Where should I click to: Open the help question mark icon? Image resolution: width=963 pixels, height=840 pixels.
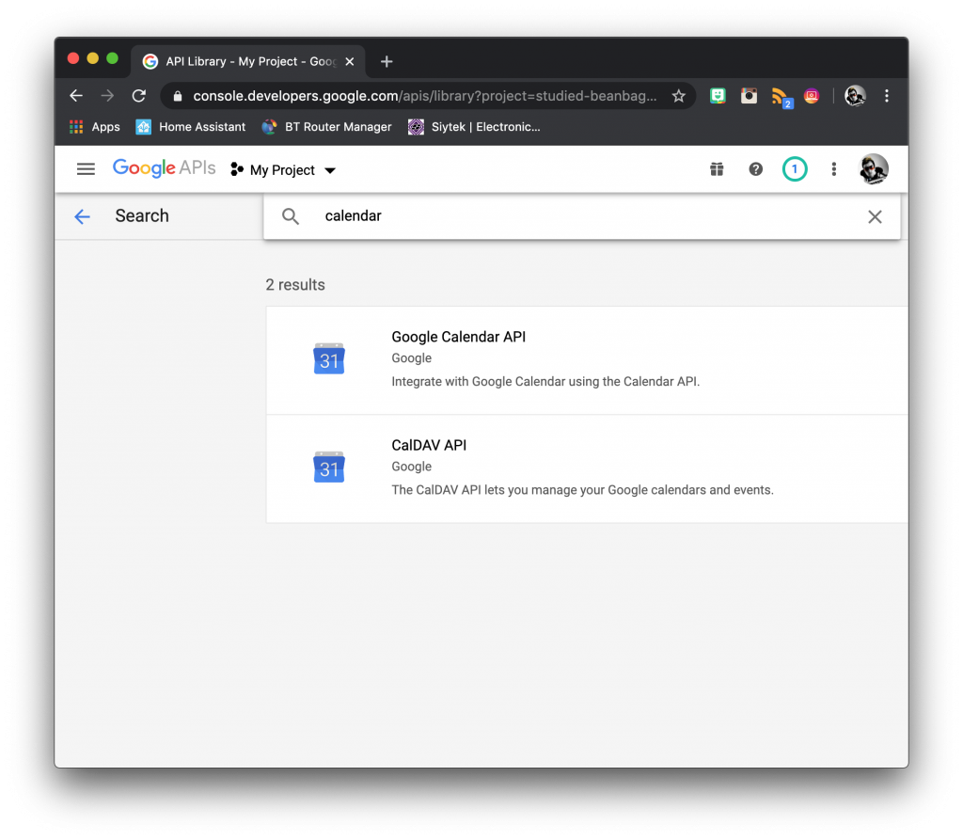[x=755, y=169]
